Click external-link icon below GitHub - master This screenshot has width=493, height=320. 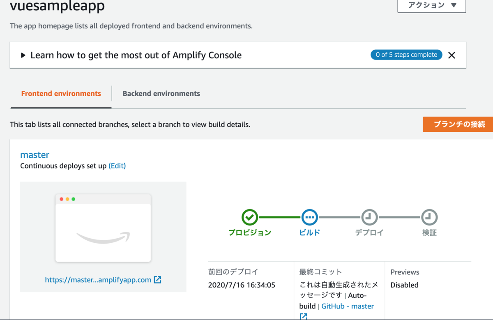(x=304, y=317)
